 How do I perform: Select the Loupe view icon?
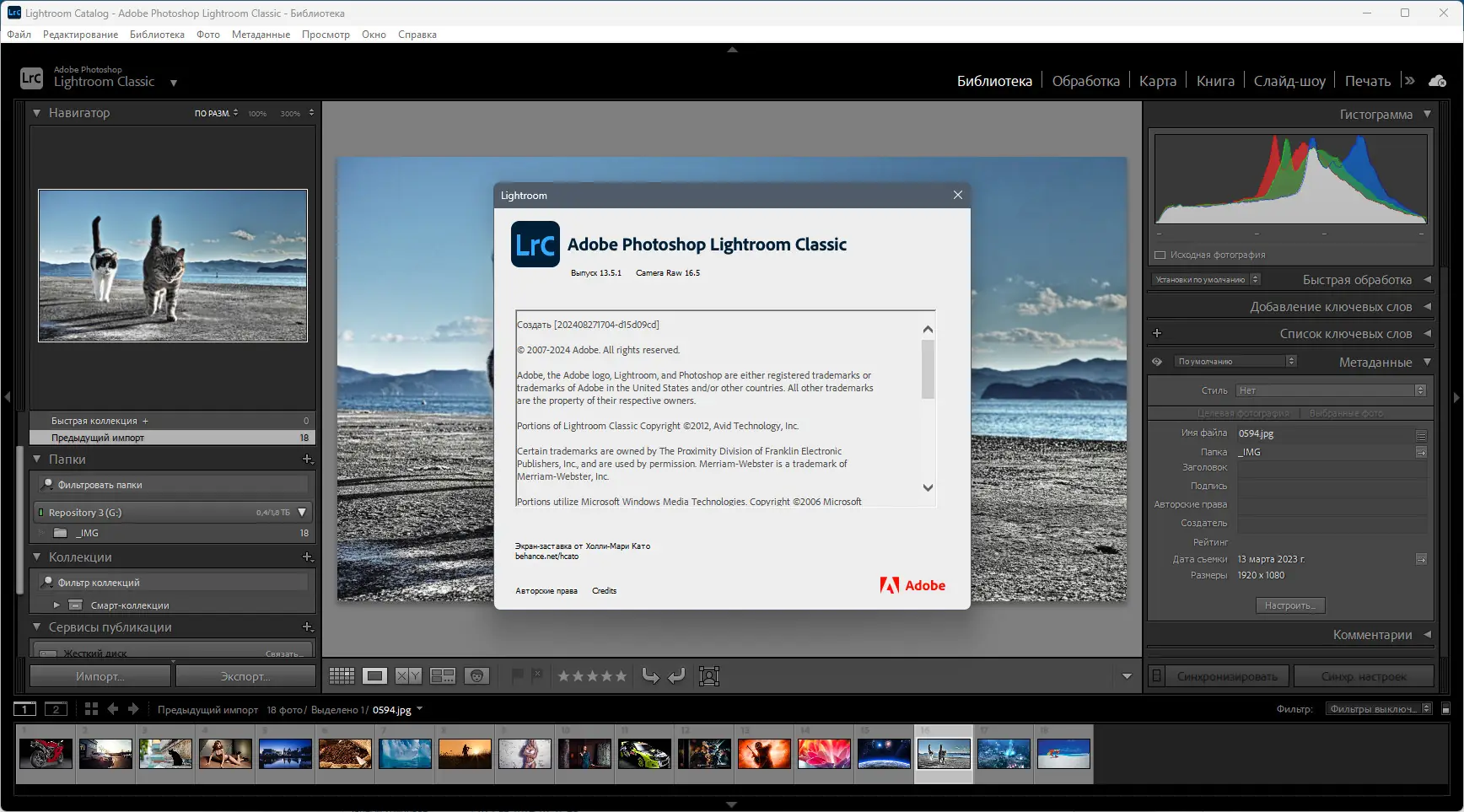(375, 675)
